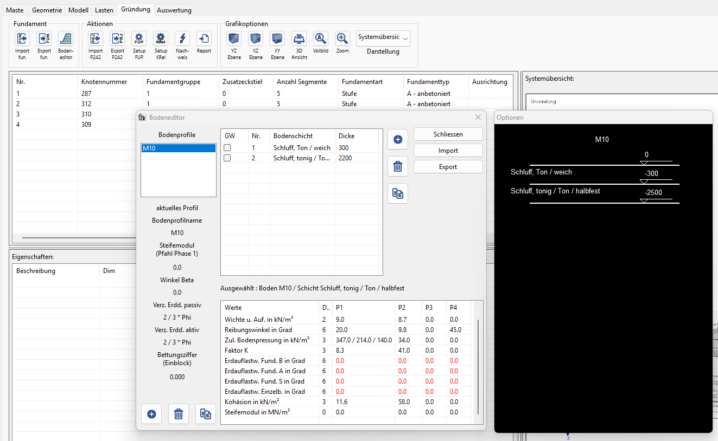The height and width of the screenshot is (441, 718).
Task: Switch to the Auswertung tab
Action: point(174,10)
